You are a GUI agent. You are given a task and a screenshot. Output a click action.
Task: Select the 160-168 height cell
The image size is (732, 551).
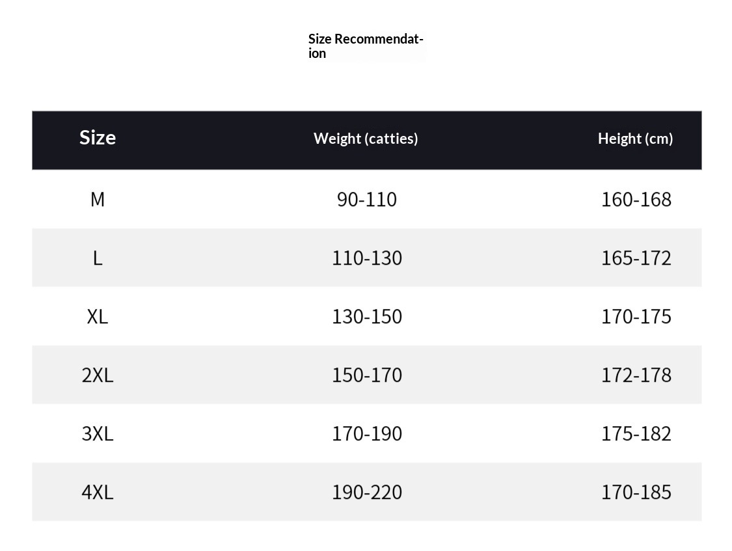(x=636, y=199)
